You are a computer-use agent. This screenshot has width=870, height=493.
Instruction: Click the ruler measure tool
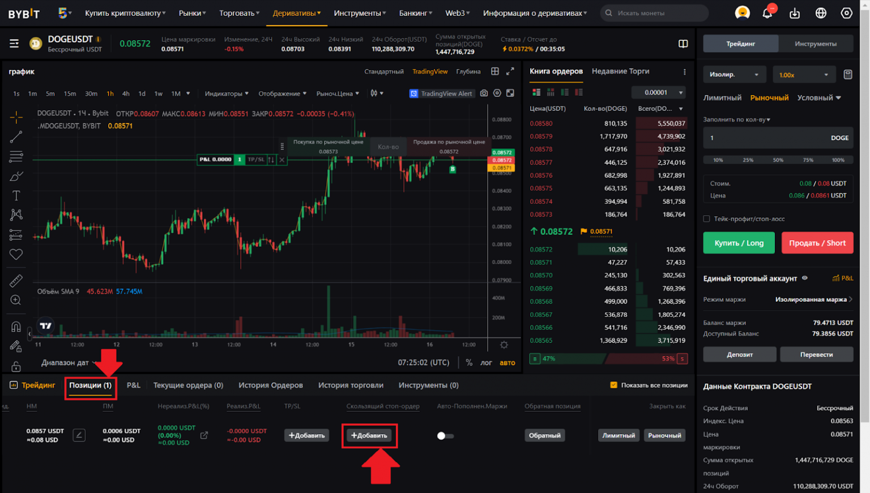(x=16, y=280)
